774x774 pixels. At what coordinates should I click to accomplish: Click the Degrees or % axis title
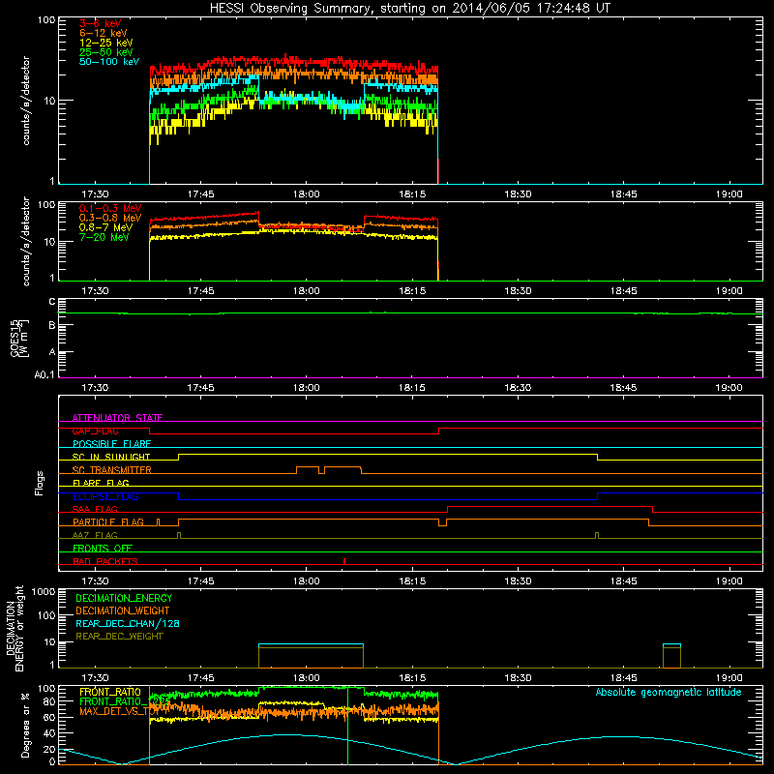point(25,725)
